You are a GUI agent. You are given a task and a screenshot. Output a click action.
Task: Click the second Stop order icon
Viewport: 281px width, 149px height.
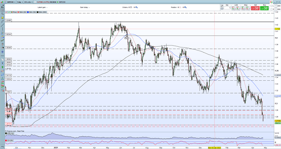[248, 8]
